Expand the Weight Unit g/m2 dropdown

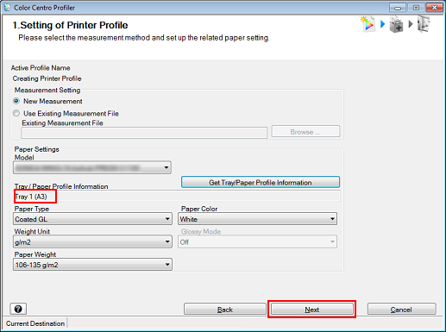[x=92, y=241]
